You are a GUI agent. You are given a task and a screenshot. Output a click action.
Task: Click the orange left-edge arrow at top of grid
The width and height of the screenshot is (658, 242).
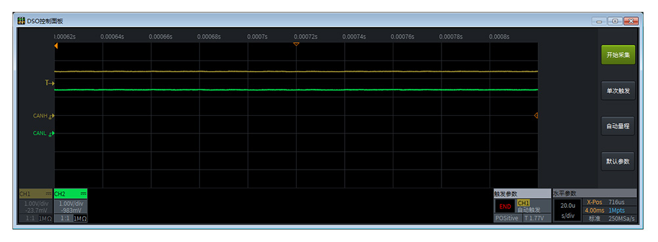[56, 46]
